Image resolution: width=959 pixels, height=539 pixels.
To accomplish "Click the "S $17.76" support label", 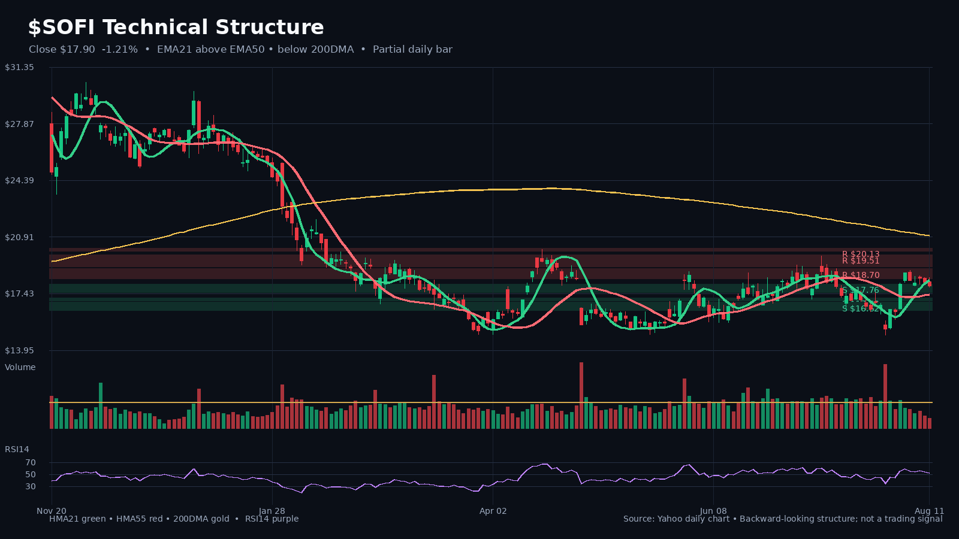I will pyautogui.click(x=861, y=290).
